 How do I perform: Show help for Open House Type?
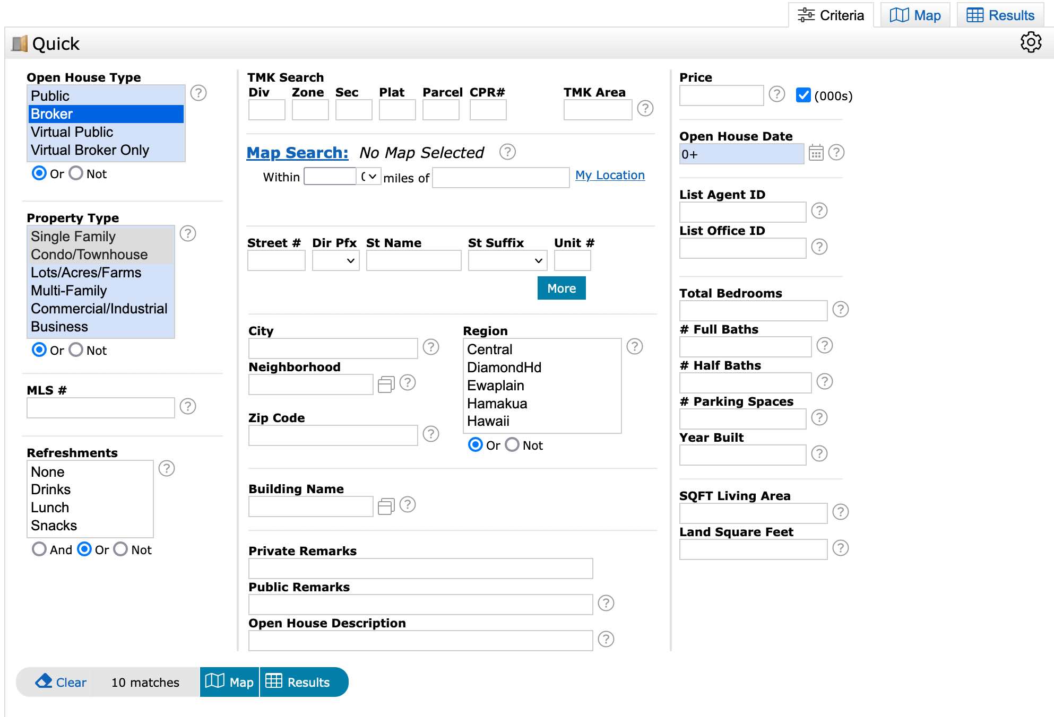pos(198,93)
